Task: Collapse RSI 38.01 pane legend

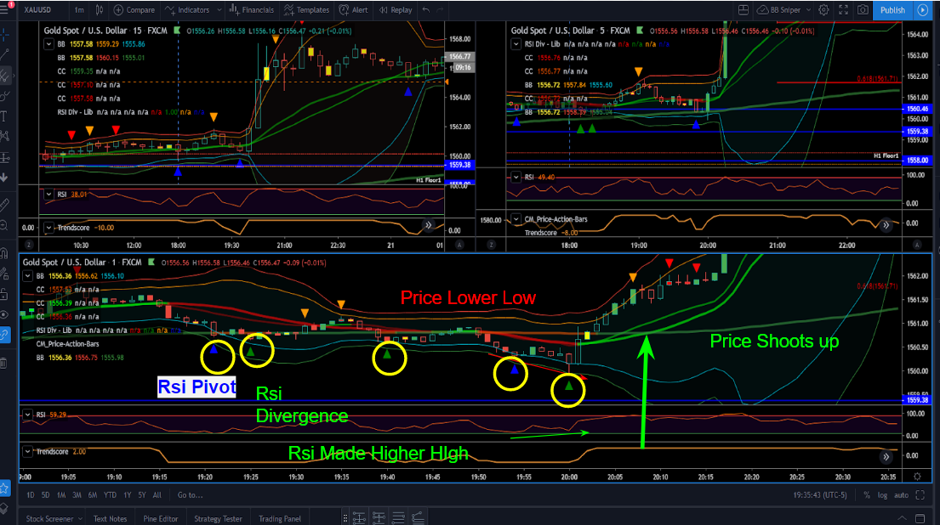Action: click(48, 195)
